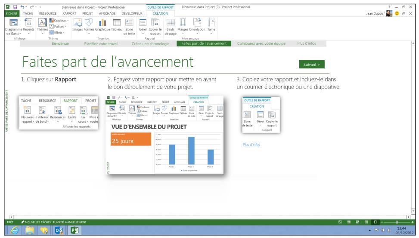Click the green Suivant button

tap(312, 65)
